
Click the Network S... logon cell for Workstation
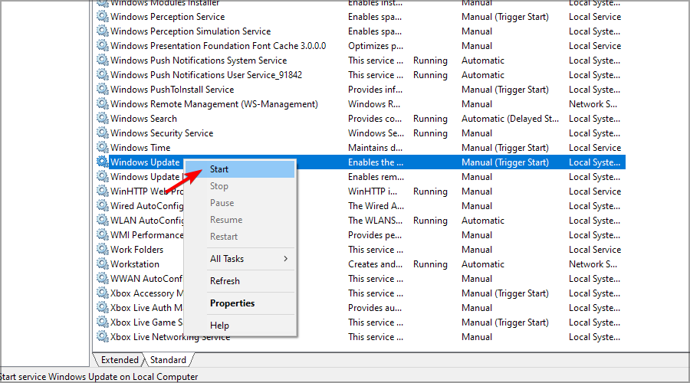pos(593,264)
